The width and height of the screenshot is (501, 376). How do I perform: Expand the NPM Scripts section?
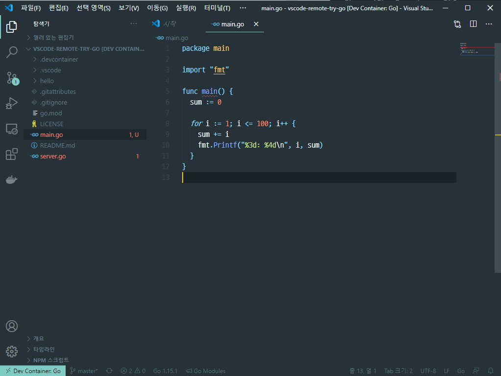click(85, 360)
